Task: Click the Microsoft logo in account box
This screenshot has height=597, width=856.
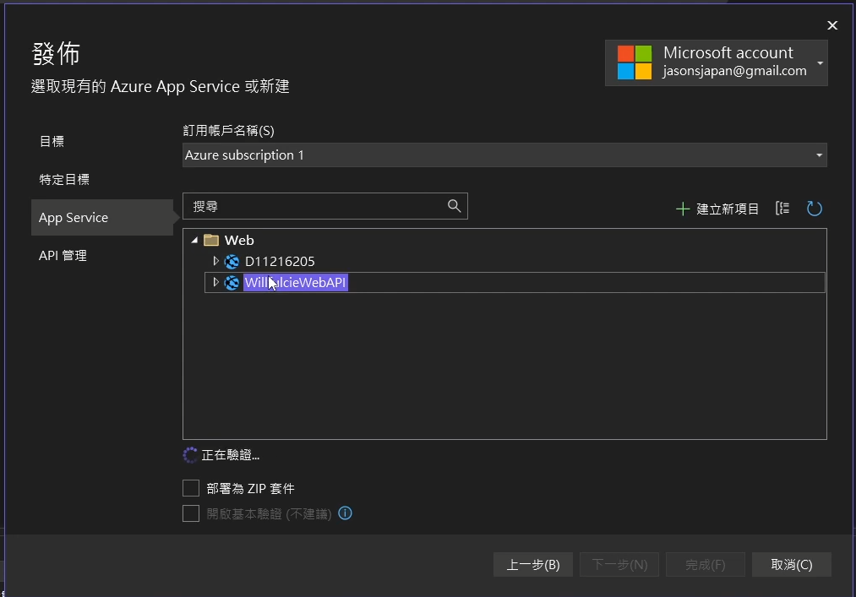Action: pyautogui.click(x=635, y=62)
